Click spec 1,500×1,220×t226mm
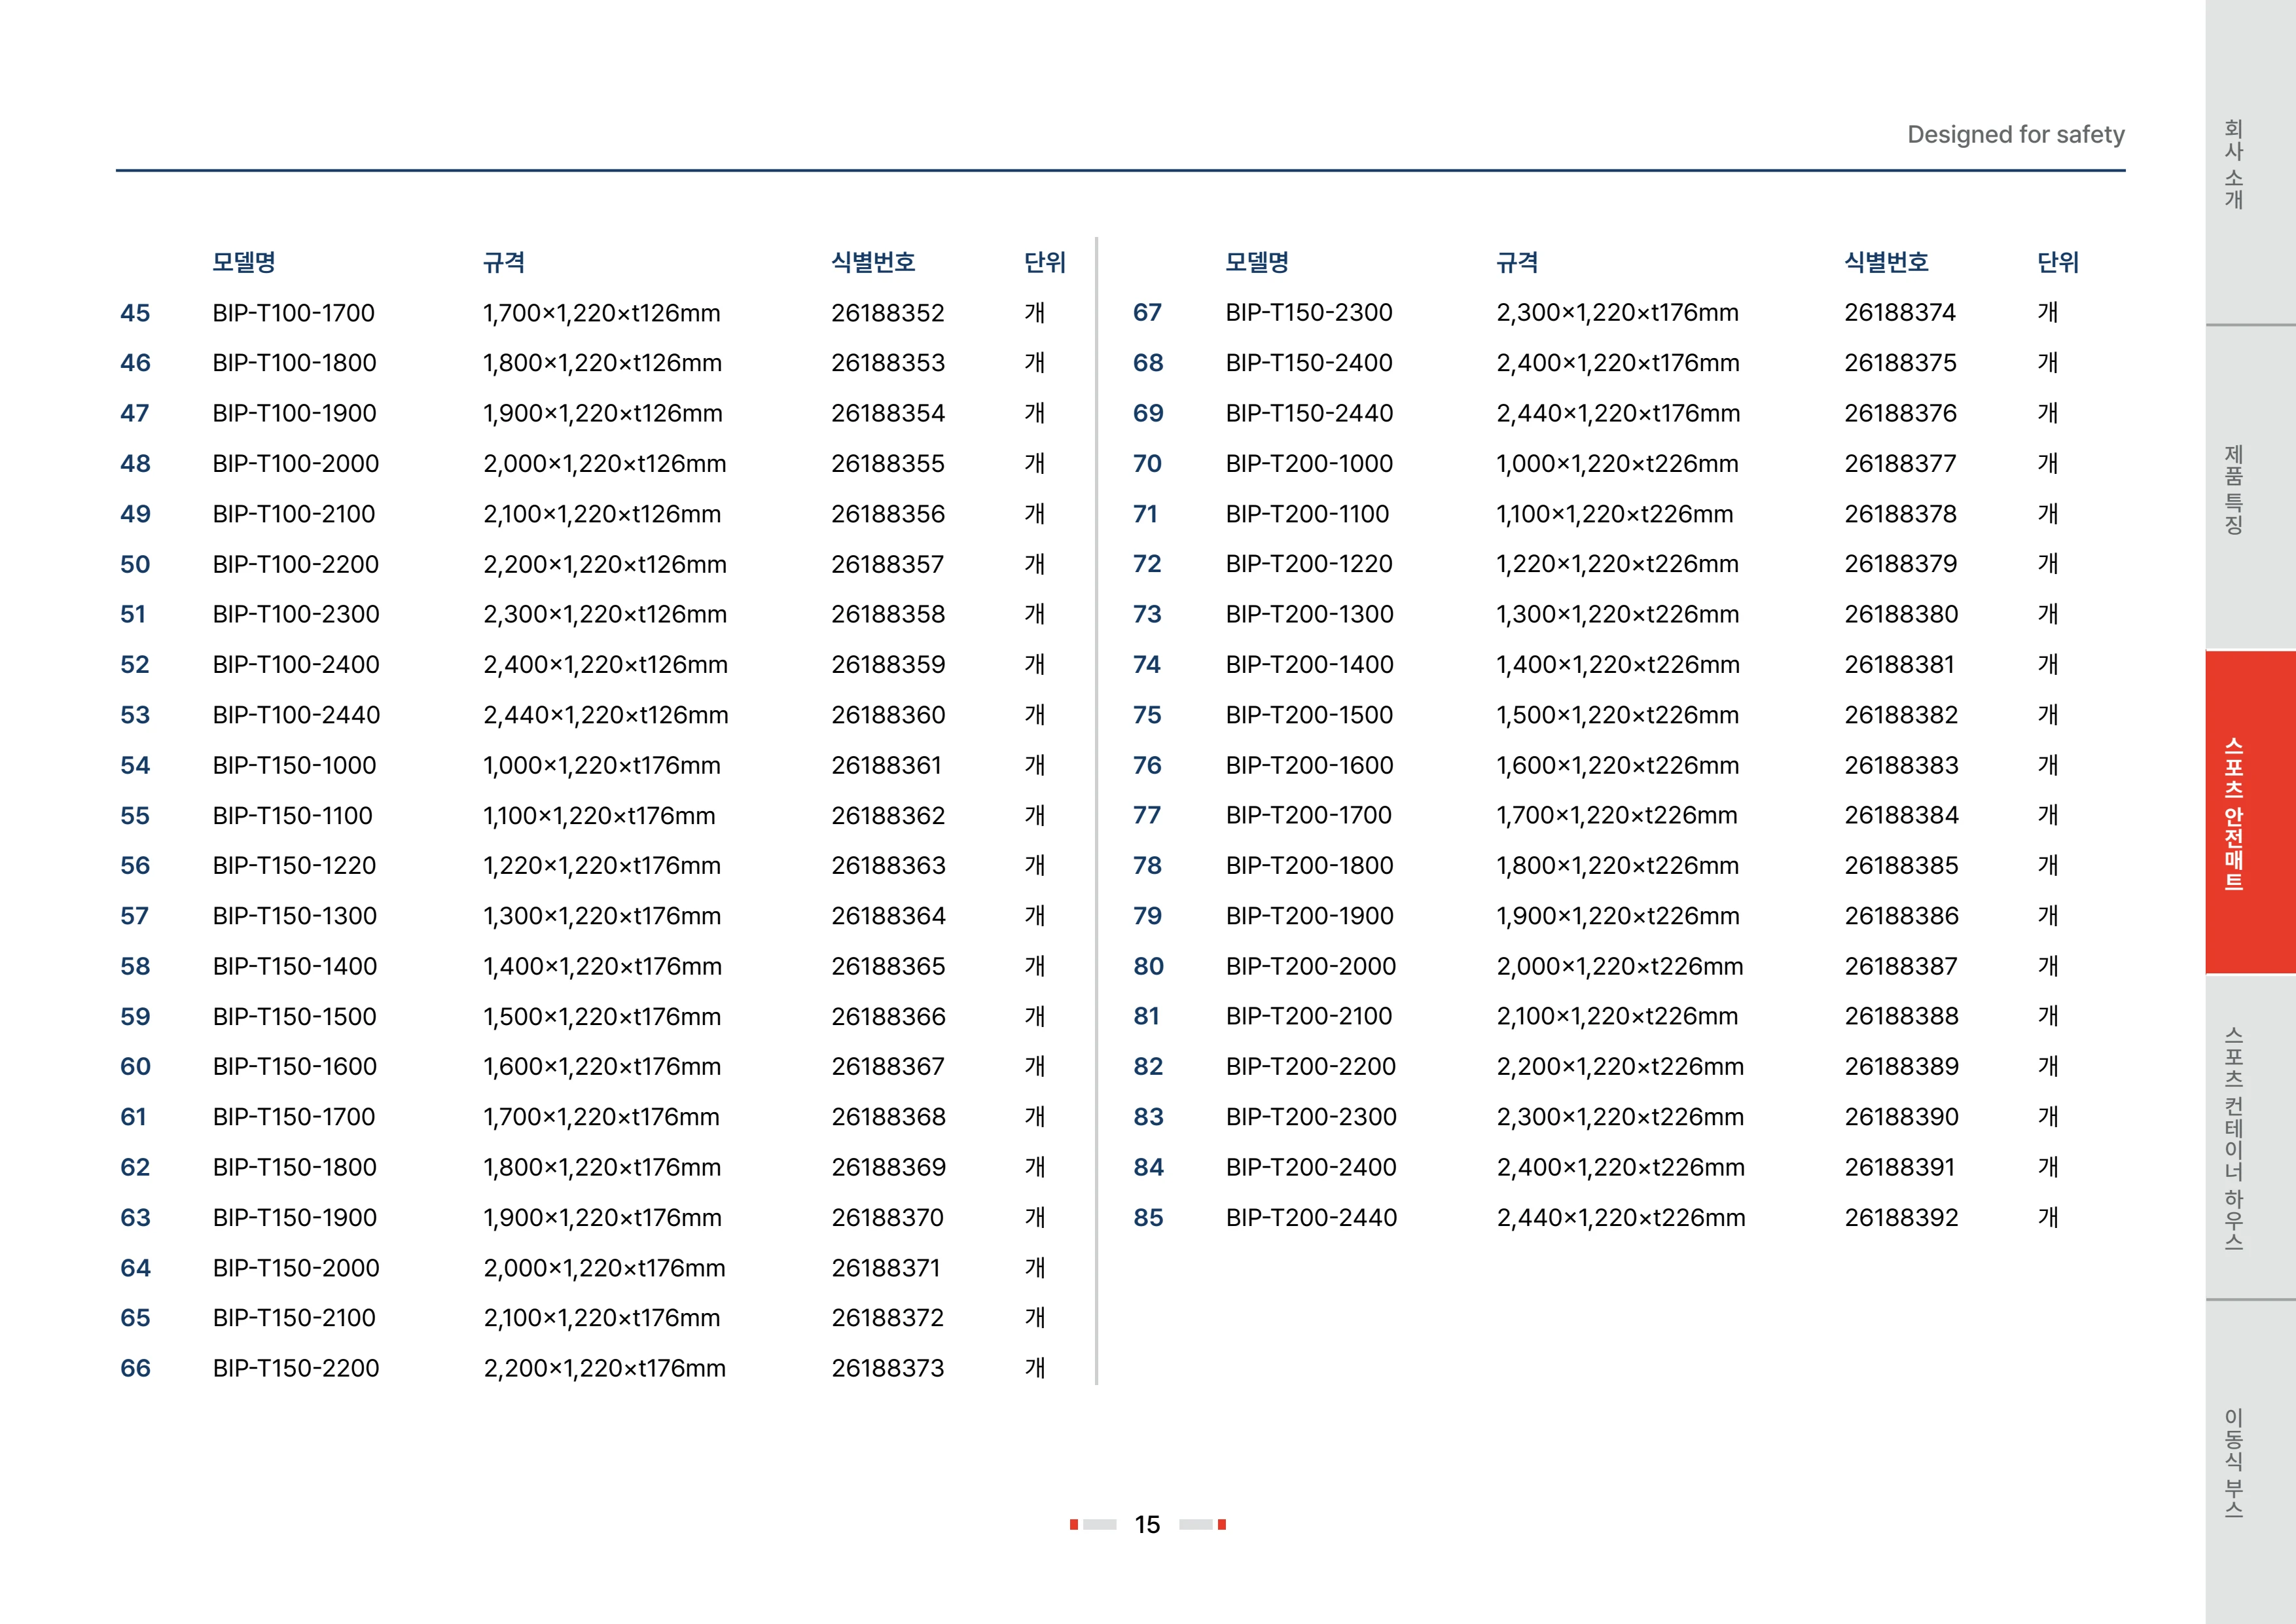The image size is (2296, 1624). [1617, 715]
